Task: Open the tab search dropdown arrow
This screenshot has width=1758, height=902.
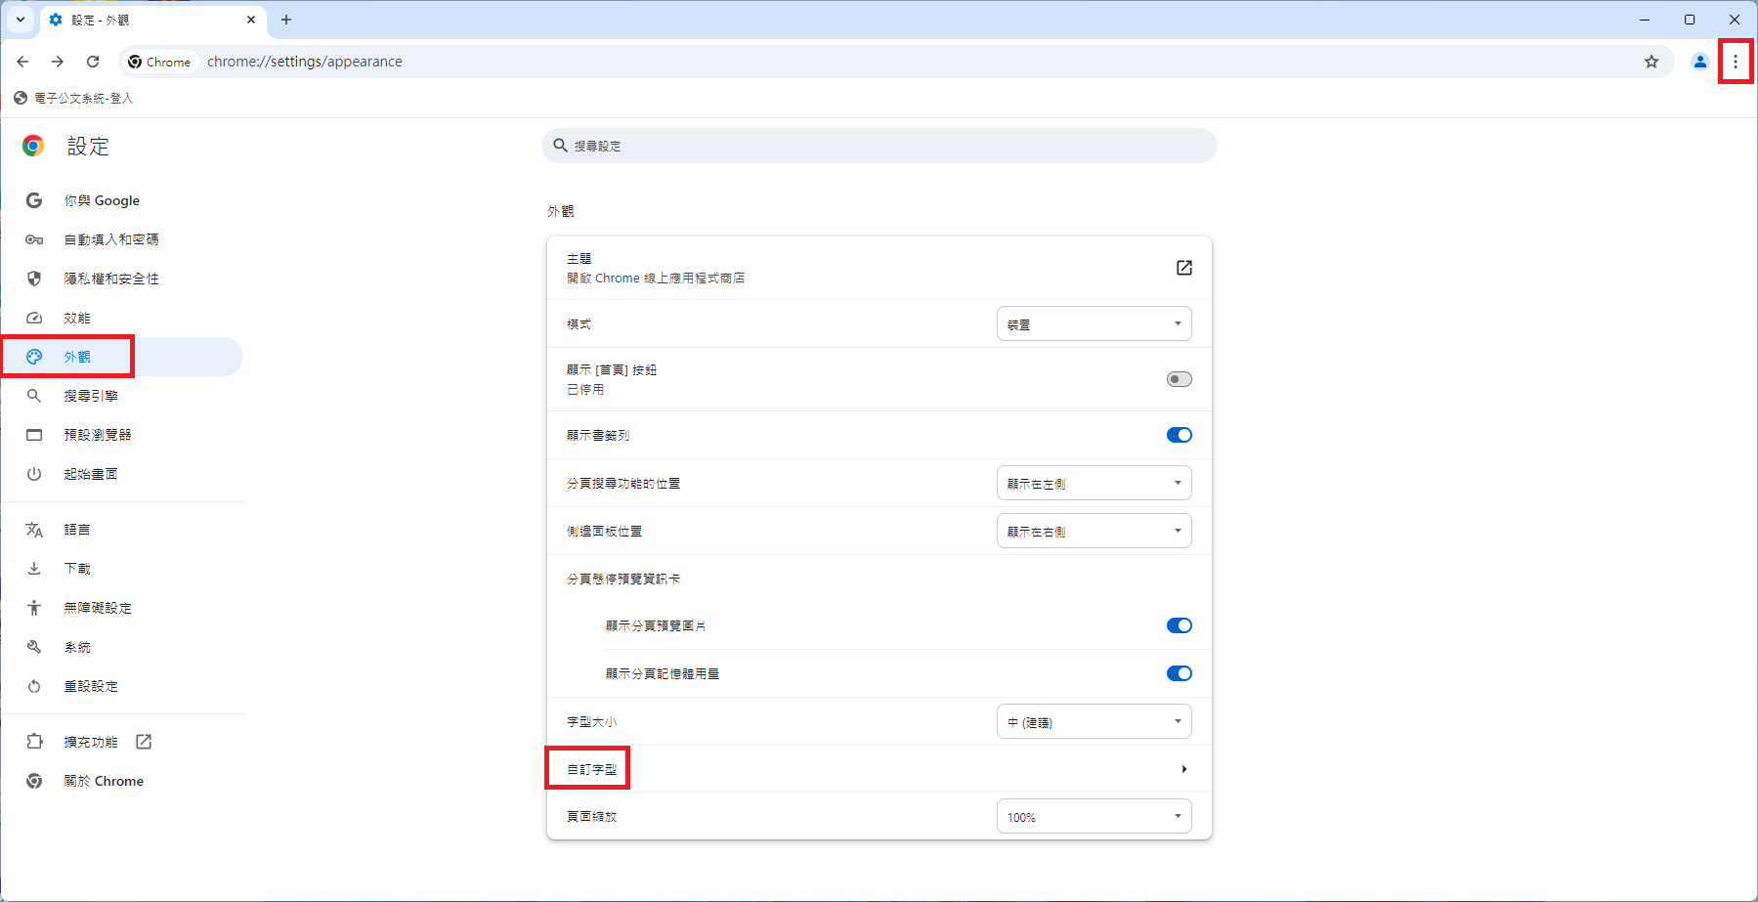Action: [20, 20]
